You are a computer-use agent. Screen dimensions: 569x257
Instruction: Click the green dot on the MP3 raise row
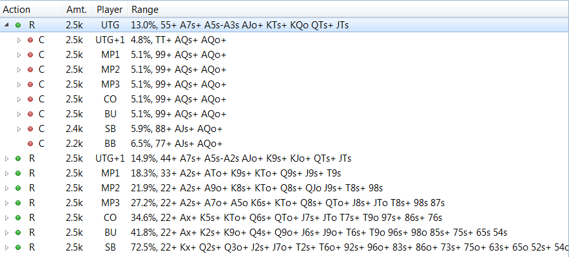click(18, 204)
